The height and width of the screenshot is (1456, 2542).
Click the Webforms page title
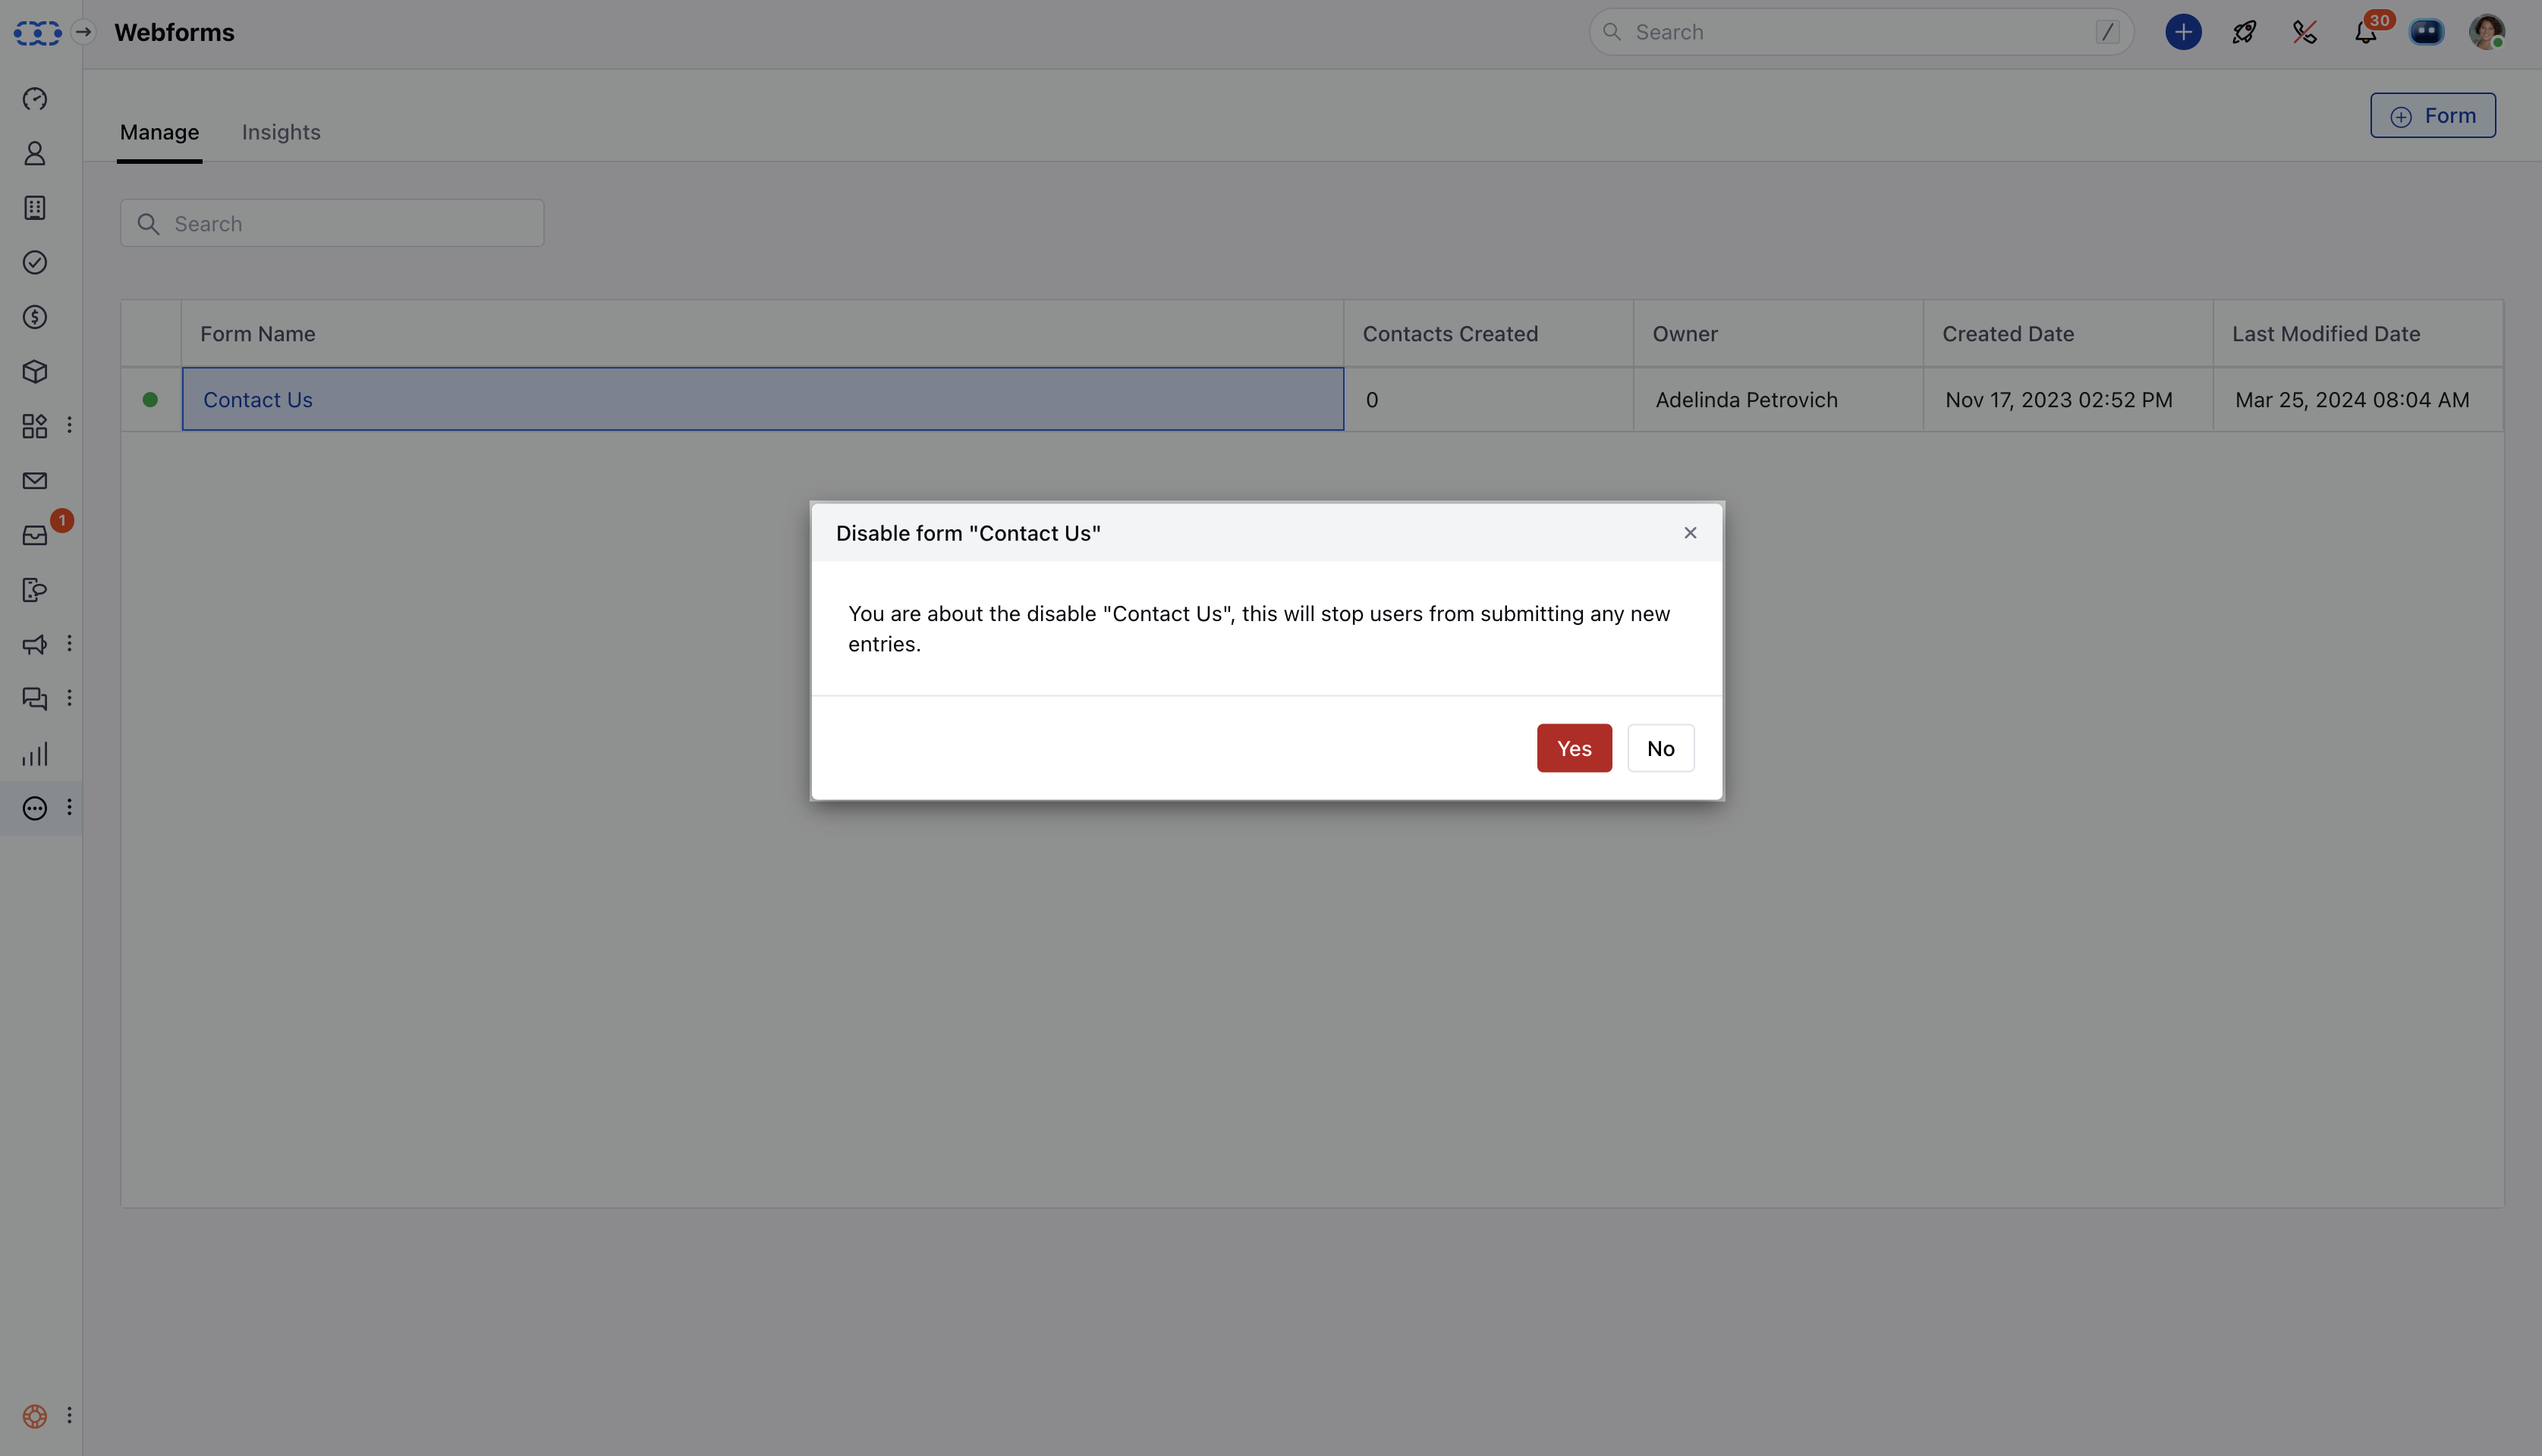(x=174, y=32)
